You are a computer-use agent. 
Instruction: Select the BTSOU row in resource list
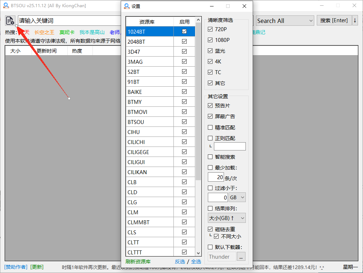(x=149, y=122)
